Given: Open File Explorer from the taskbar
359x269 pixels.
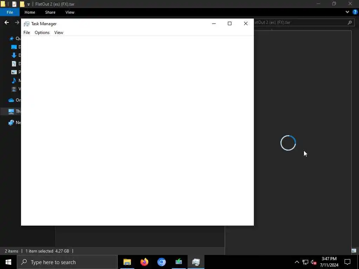Looking at the screenshot, I should coord(127,262).
